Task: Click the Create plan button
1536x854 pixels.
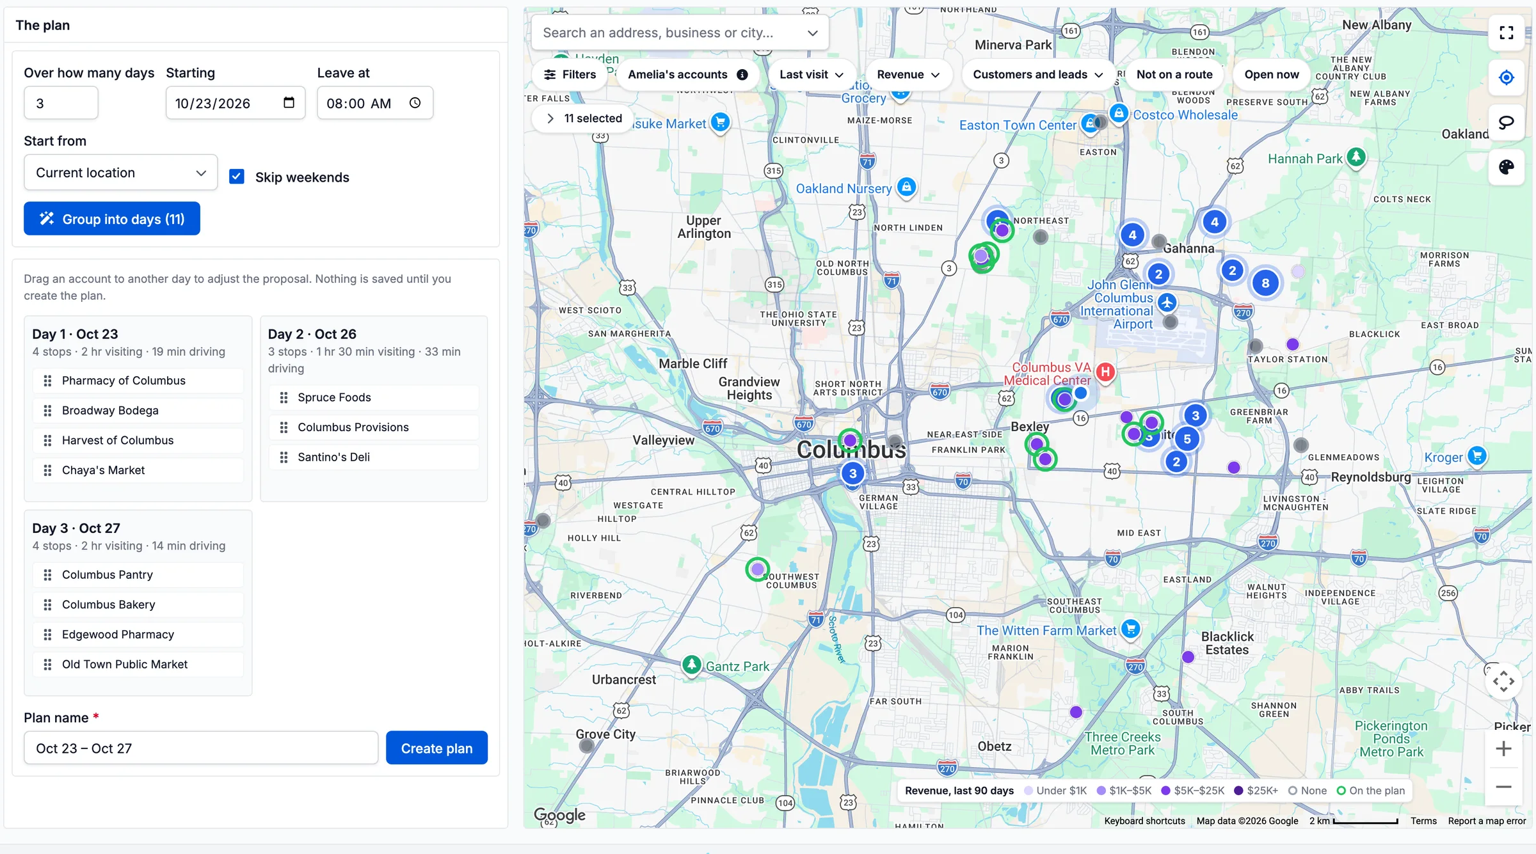Action: (x=436, y=748)
